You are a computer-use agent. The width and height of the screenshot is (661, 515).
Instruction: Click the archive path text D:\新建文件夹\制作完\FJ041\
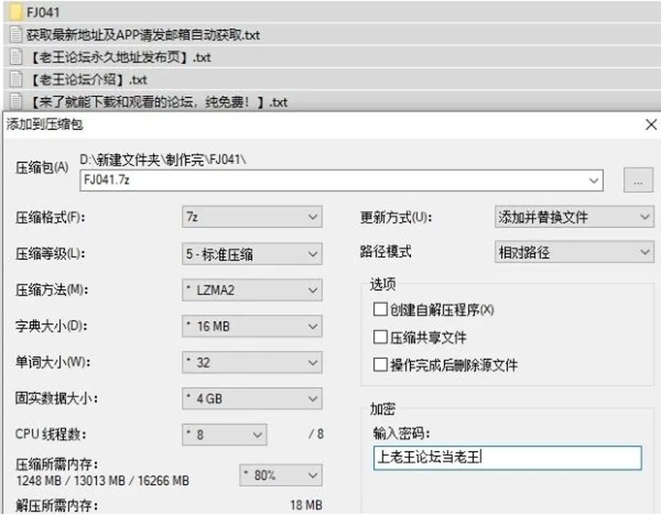[163, 160]
